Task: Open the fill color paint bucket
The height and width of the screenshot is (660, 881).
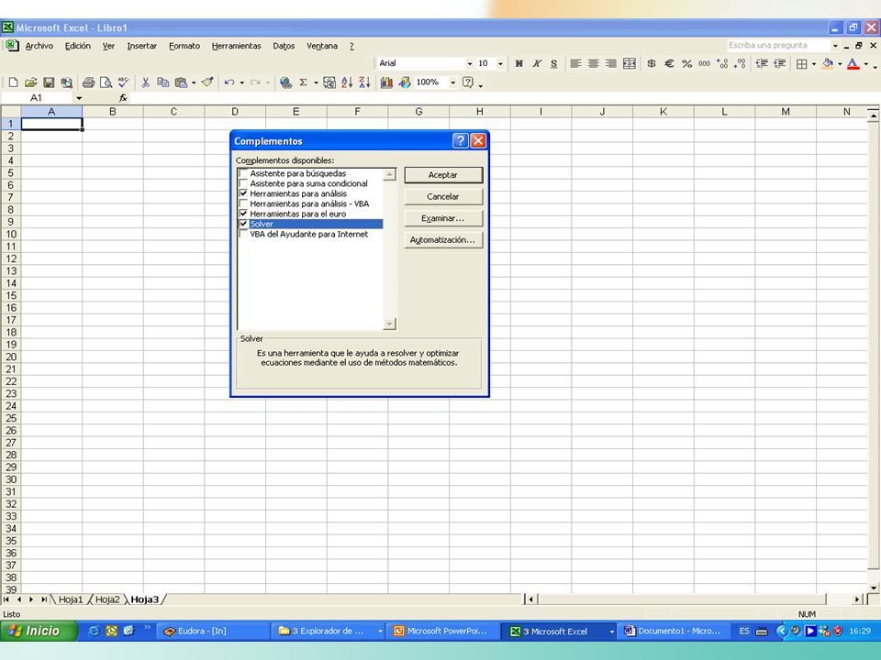Action: click(x=827, y=63)
